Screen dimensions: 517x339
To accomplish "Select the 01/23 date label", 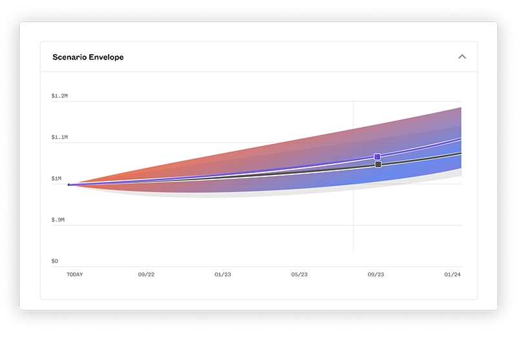I will (223, 274).
